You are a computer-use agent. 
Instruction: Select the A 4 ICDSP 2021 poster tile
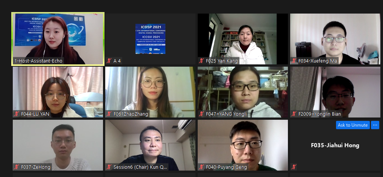point(150,39)
